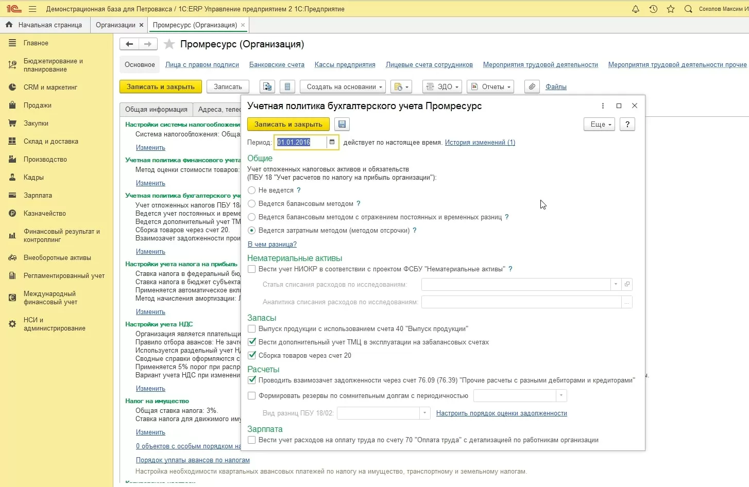Click the copy document icon right of Записать
This screenshot has width=749, height=487.
point(267,86)
